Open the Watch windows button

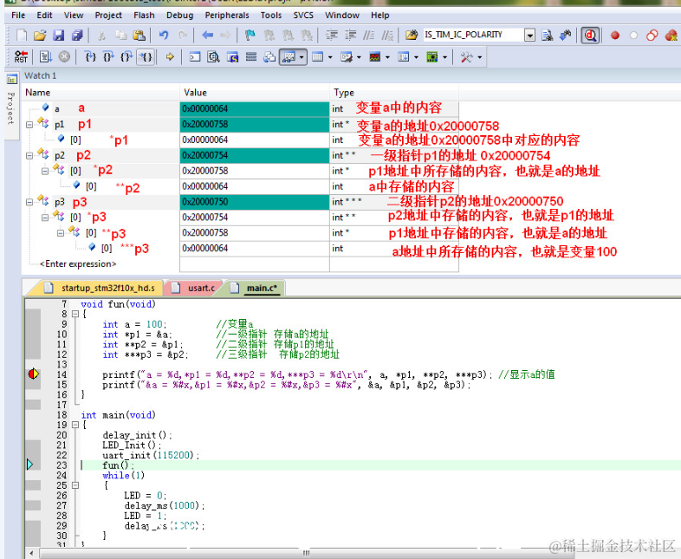click(289, 57)
